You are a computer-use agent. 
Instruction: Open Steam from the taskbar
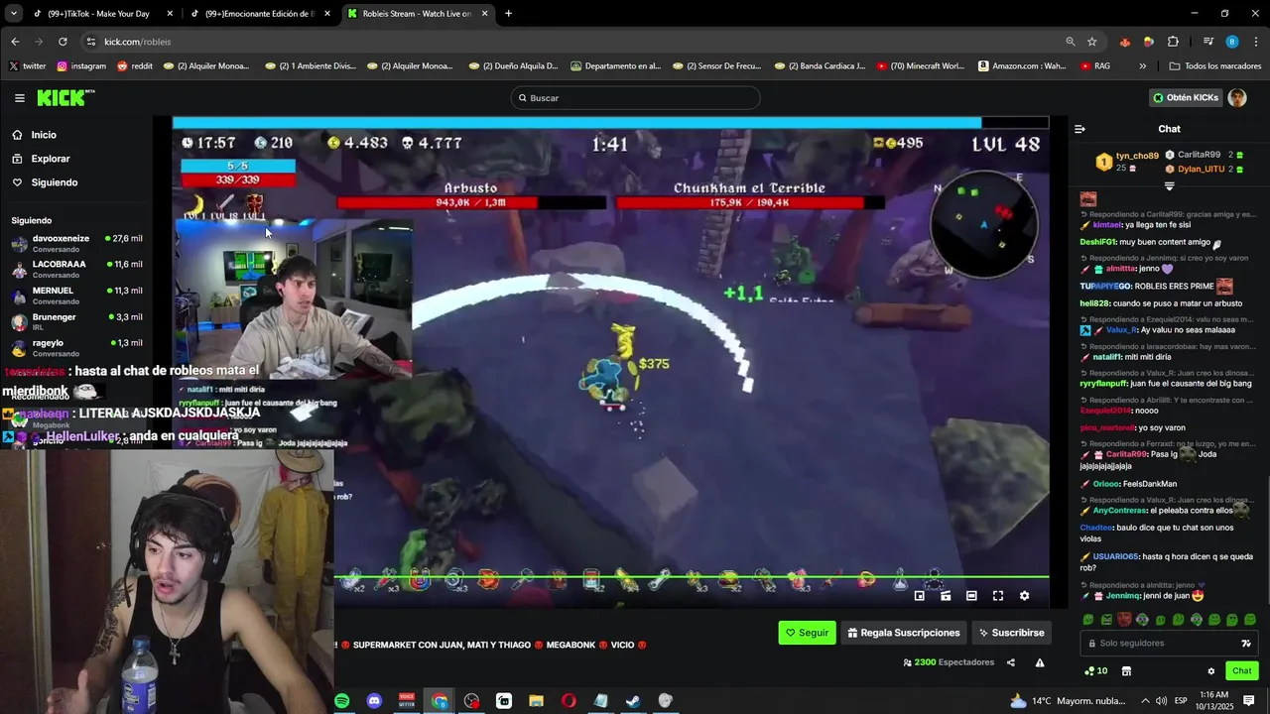pyautogui.click(x=632, y=701)
